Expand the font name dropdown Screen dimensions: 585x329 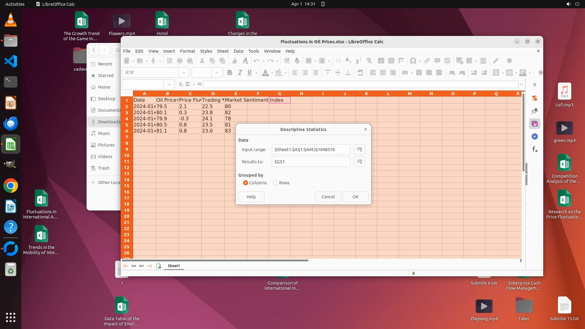click(184, 73)
